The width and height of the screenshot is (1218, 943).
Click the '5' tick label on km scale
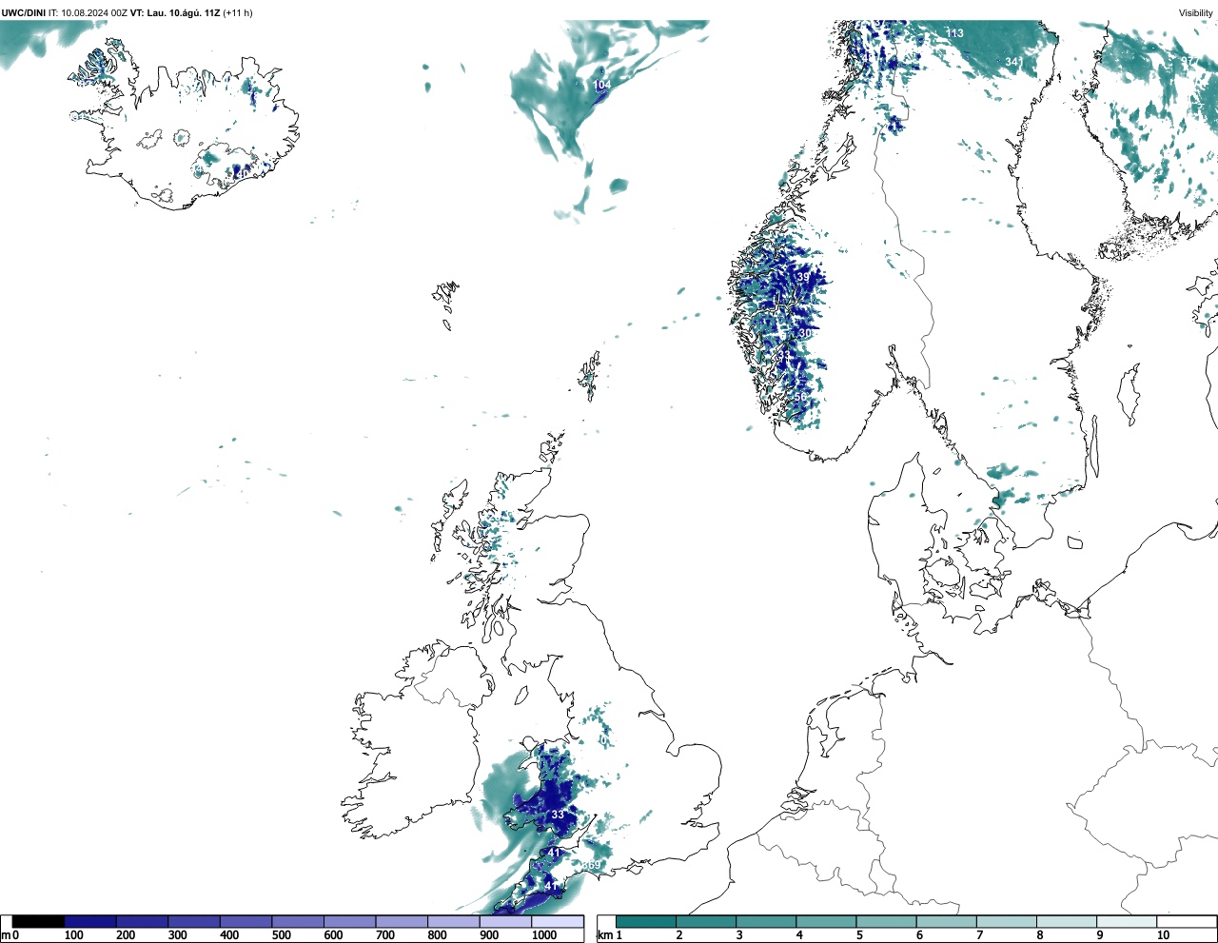click(x=859, y=935)
